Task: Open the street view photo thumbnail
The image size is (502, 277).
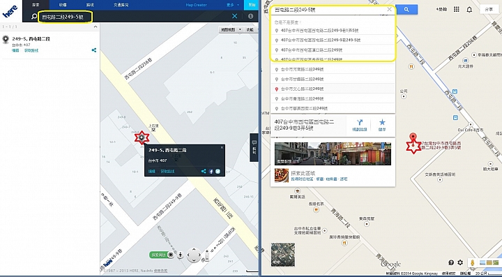Action: point(333,154)
